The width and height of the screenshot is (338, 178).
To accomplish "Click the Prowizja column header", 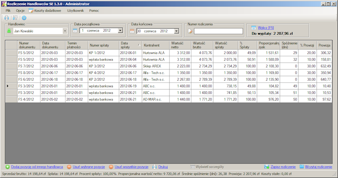I will point(324,45).
